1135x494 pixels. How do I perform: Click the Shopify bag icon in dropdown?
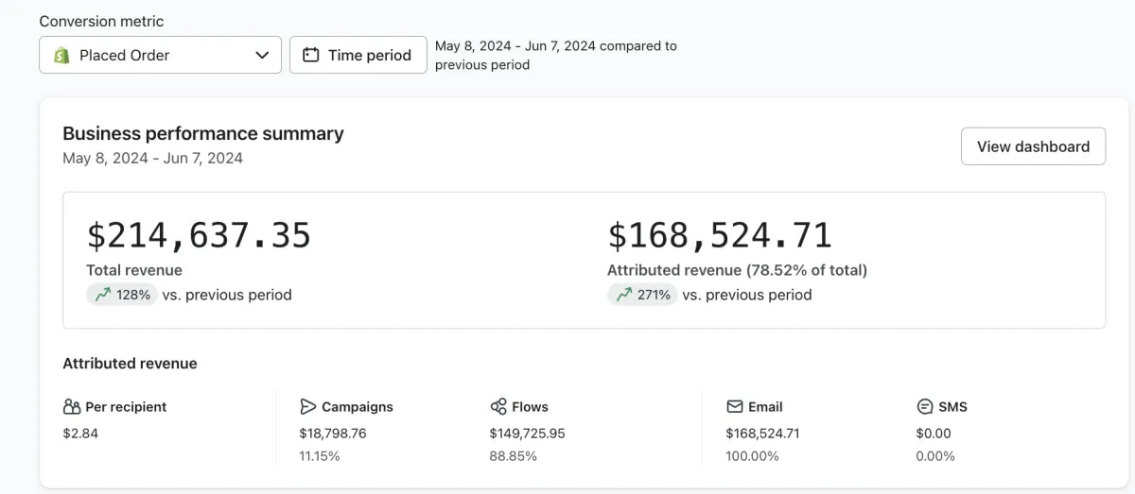pyautogui.click(x=61, y=55)
